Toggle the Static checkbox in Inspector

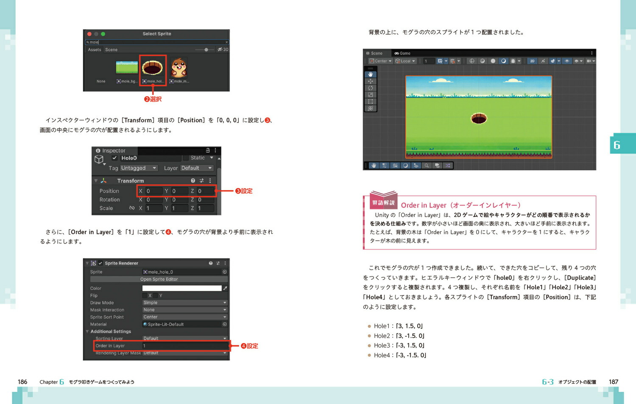coord(185,158)
